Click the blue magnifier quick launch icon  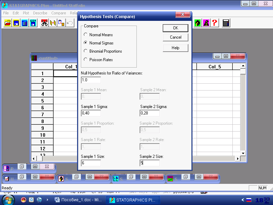pyautogui.click(x=31, y=200)
